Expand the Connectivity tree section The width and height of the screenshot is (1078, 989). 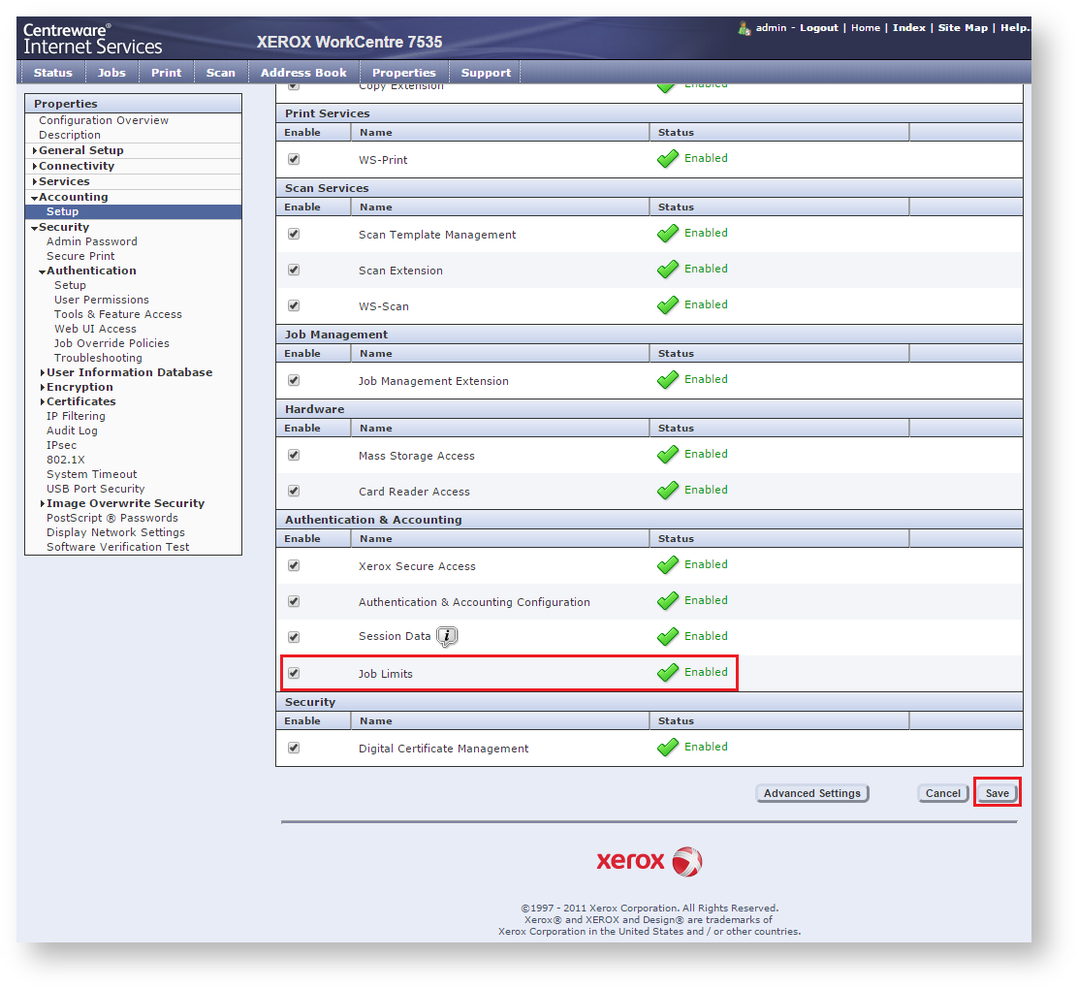tap(34, 166)
